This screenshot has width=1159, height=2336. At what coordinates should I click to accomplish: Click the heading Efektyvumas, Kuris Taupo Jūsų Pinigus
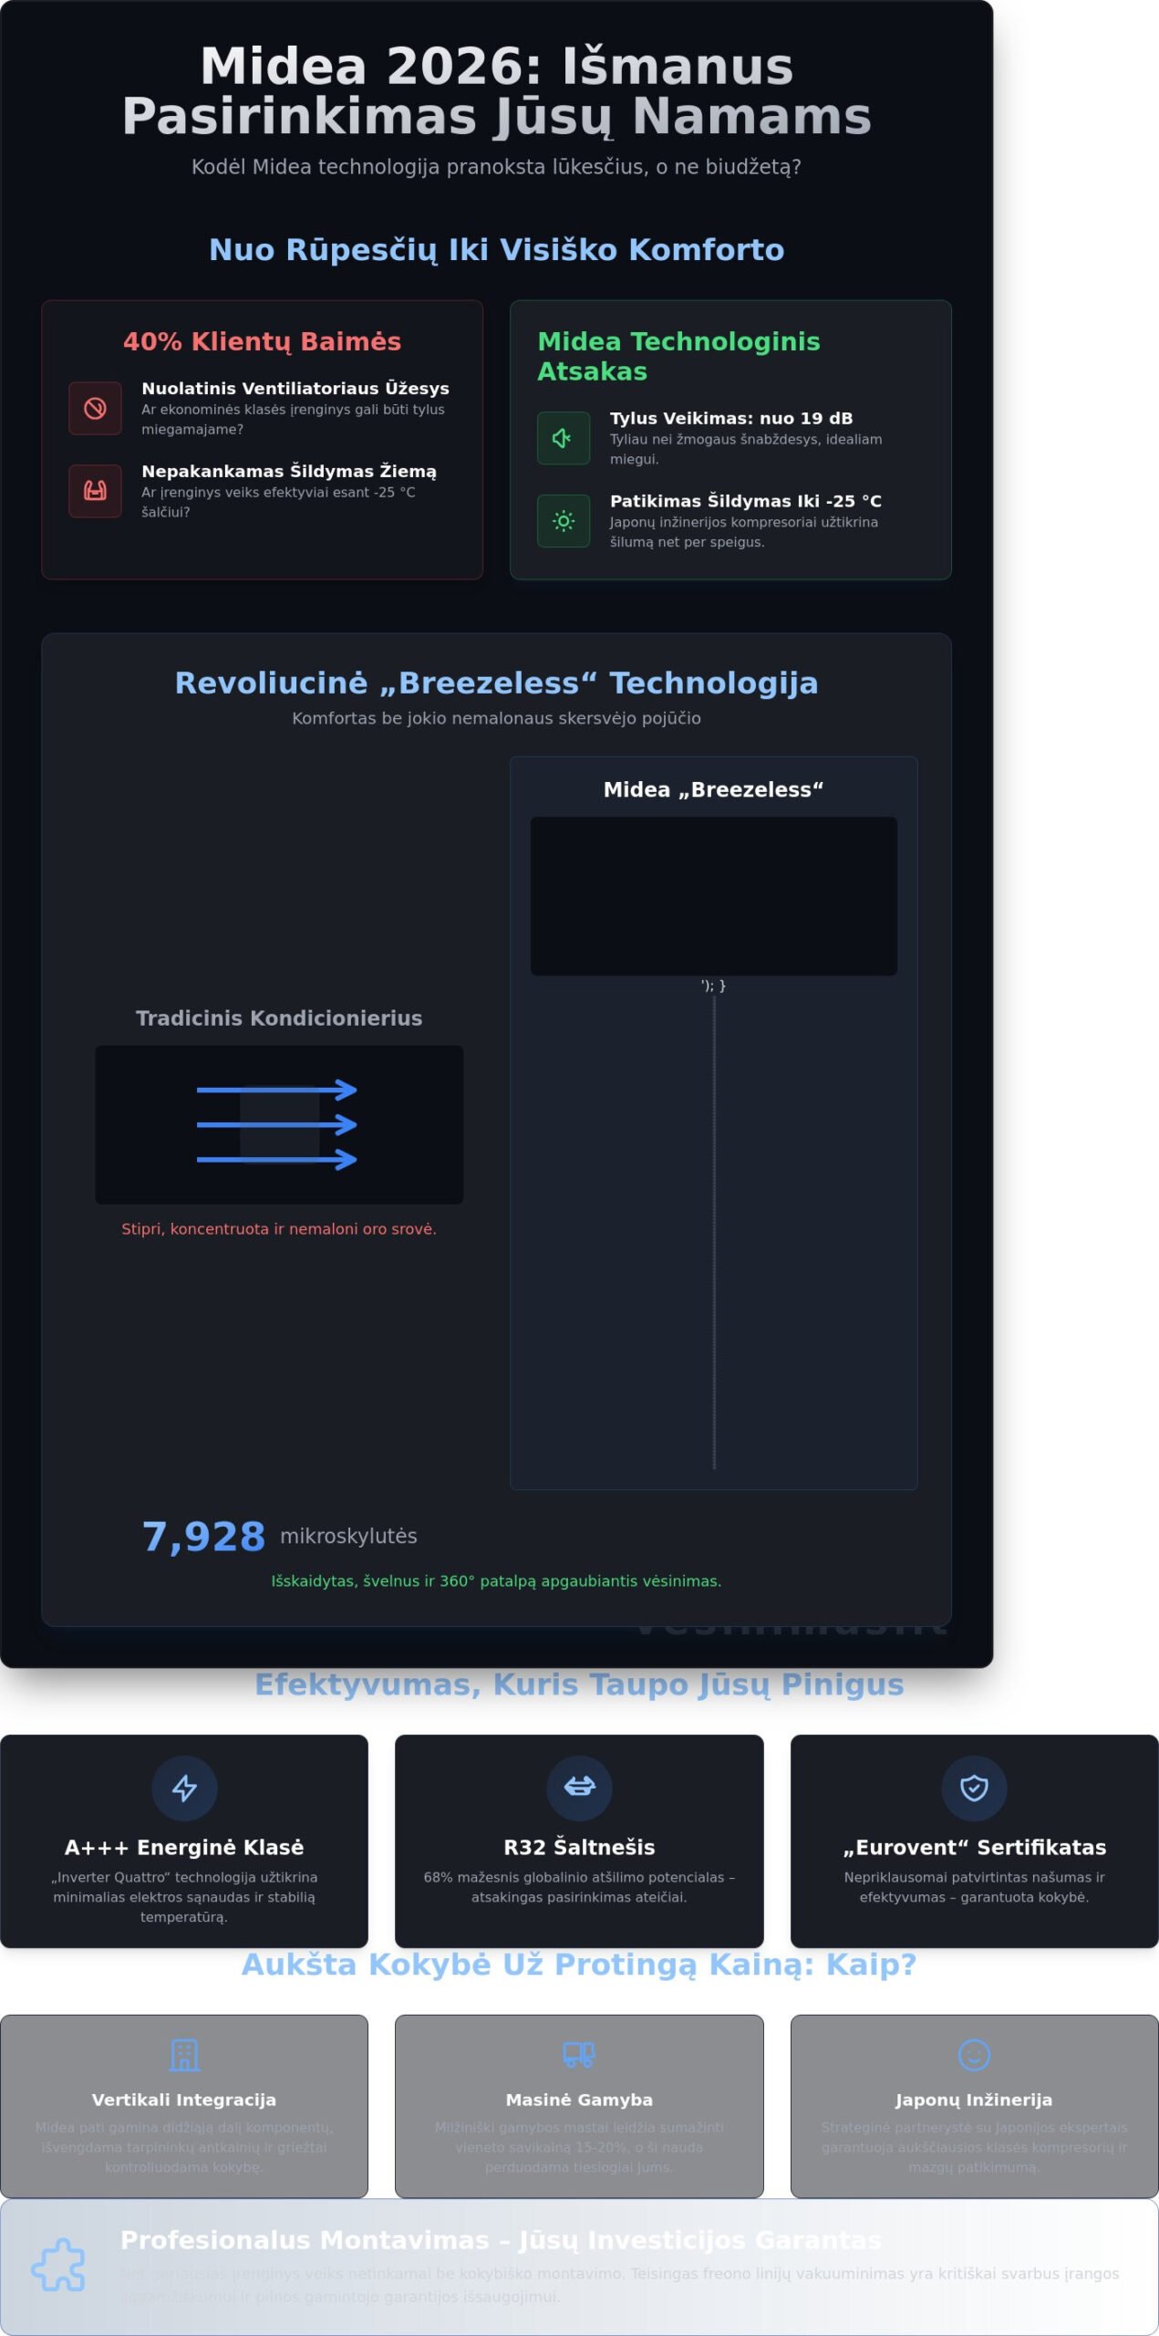[x=579, y=1684]
